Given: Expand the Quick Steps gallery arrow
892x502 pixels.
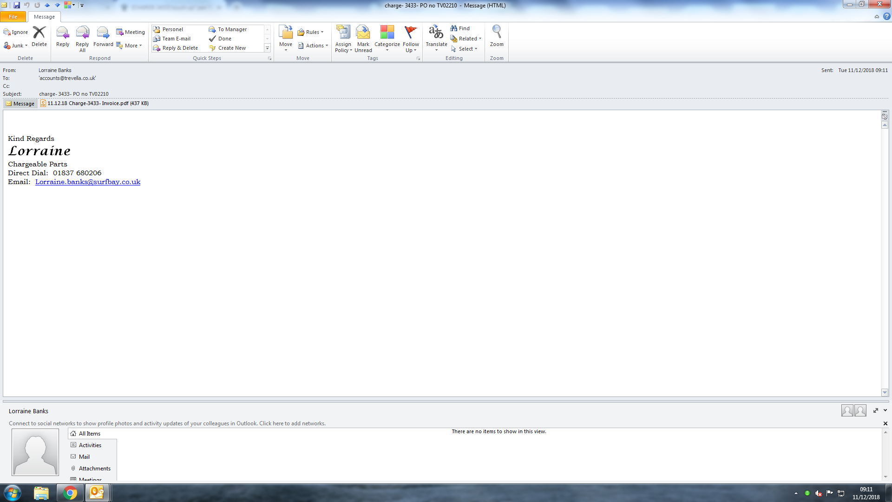Looking at the screenshot, I should 267,48.
